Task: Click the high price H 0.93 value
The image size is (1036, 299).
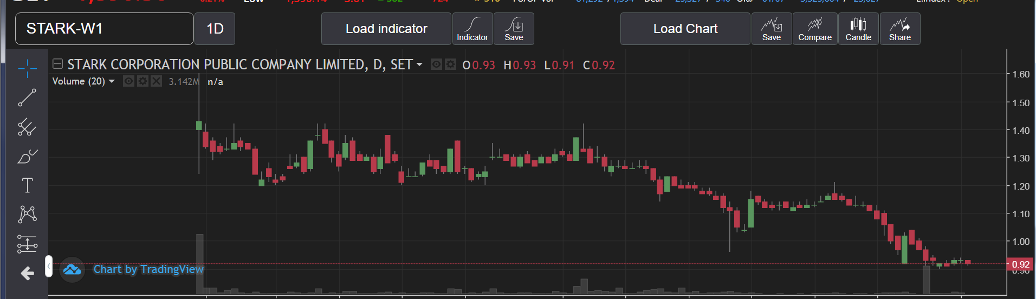Action: click(x=520, y=65)
